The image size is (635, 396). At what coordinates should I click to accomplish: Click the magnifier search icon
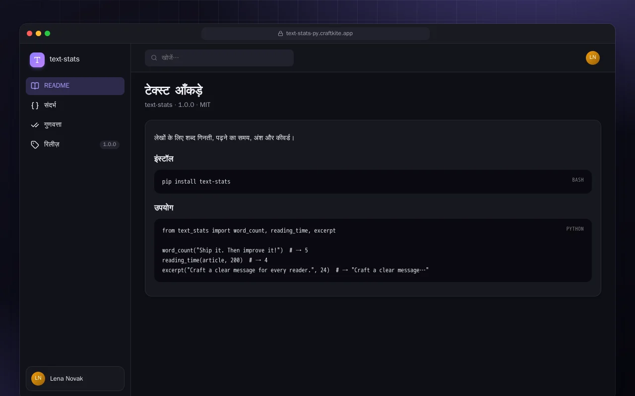(154, 58)
